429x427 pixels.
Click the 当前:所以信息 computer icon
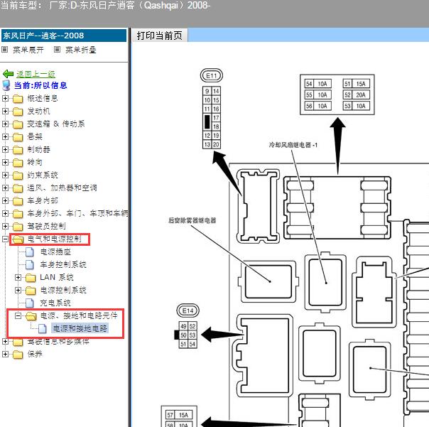tap(6, 85)
